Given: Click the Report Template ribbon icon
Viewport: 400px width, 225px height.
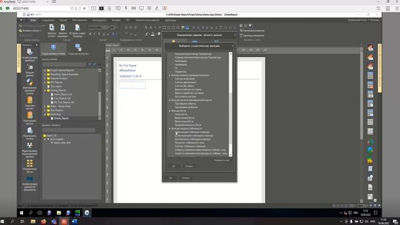Looking at the screenshot, I should click(x=51, y=27).
